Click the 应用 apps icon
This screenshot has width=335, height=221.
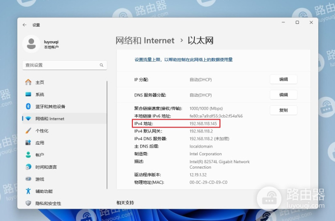(x=28, y=143)
